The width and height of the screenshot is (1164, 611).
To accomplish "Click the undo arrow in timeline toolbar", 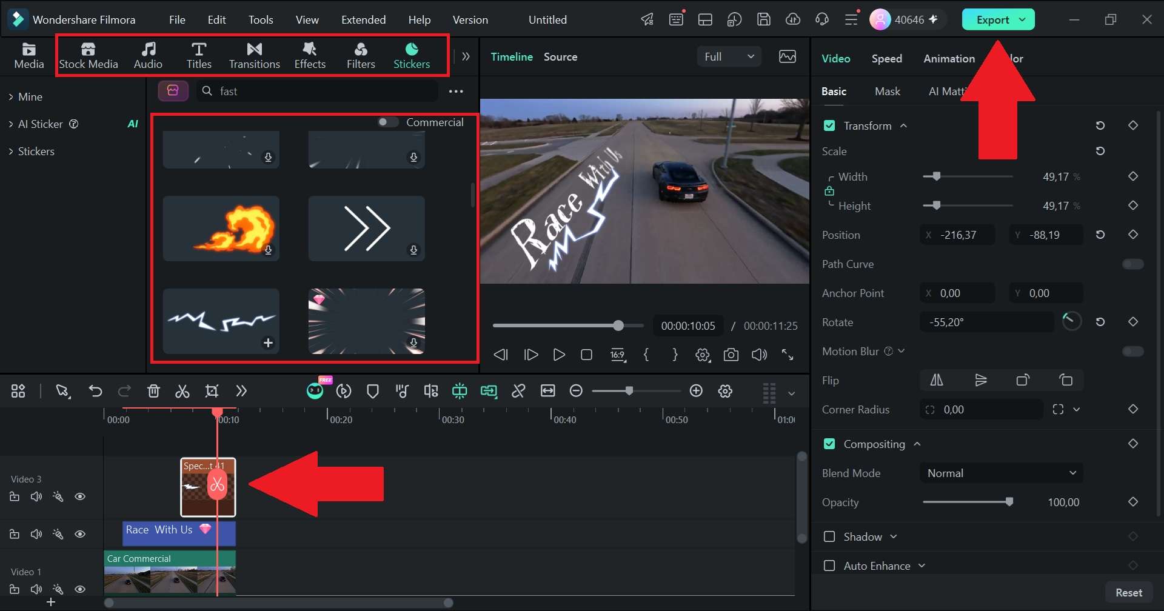I will (95, 391).
